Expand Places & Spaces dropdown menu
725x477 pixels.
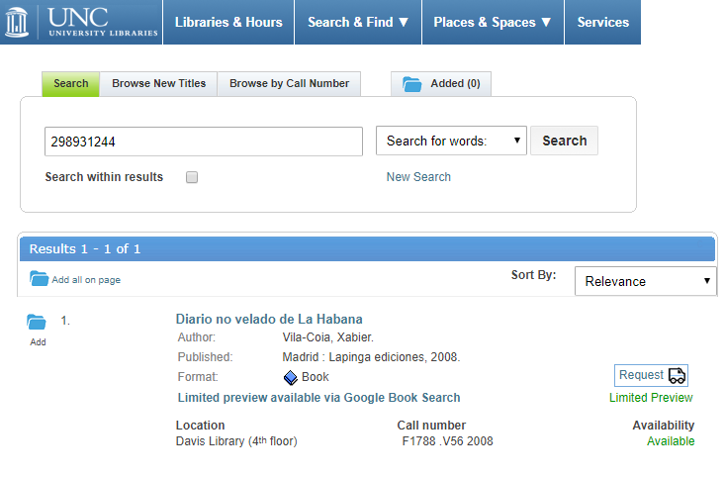(x=493, y=22)
